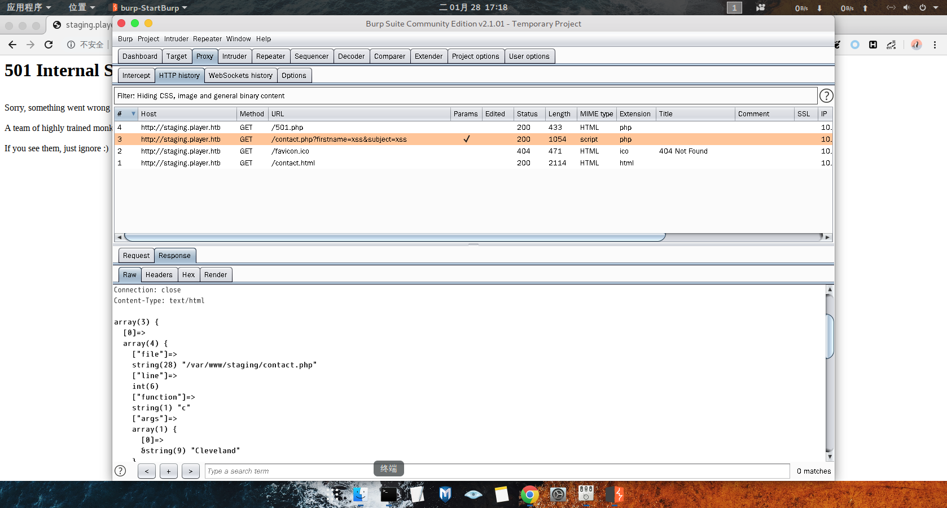Click the Filter bar settings
The height and width of the screenshot is (508, 947).
pyautogui.click(x=466, y=96)
